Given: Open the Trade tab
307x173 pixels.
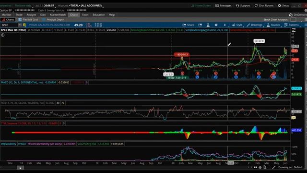Looking at the screenshot, I should 19,15.
